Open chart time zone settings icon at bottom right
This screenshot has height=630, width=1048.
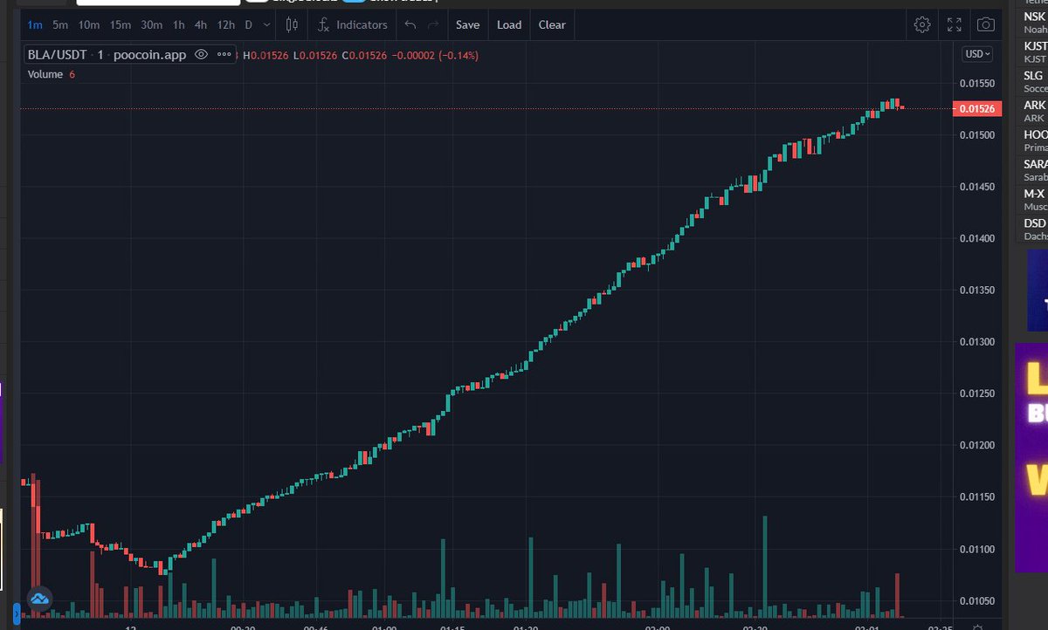click(976, 627)
